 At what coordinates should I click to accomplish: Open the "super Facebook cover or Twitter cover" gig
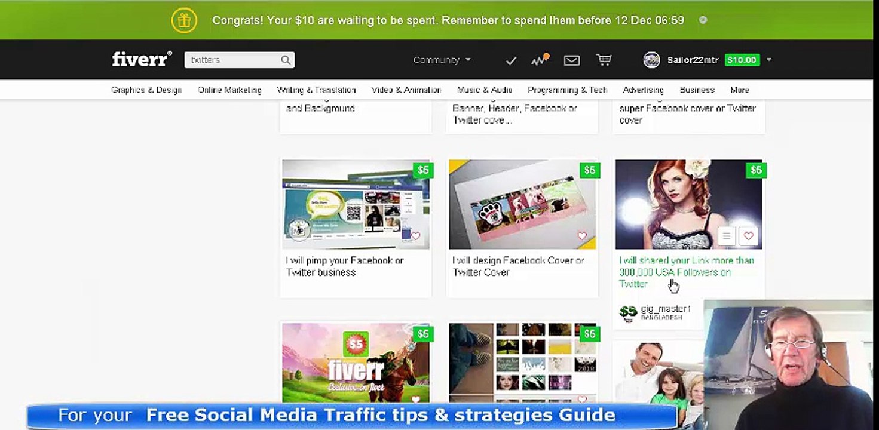688,114
